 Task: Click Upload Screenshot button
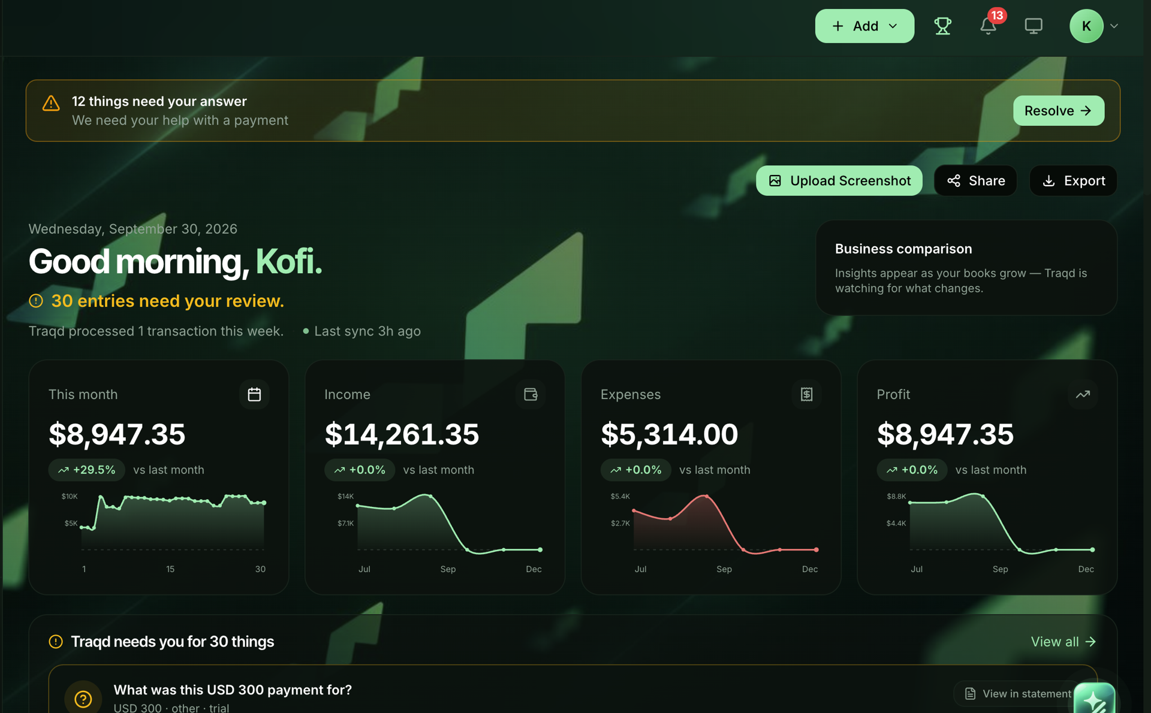[839, 180]
